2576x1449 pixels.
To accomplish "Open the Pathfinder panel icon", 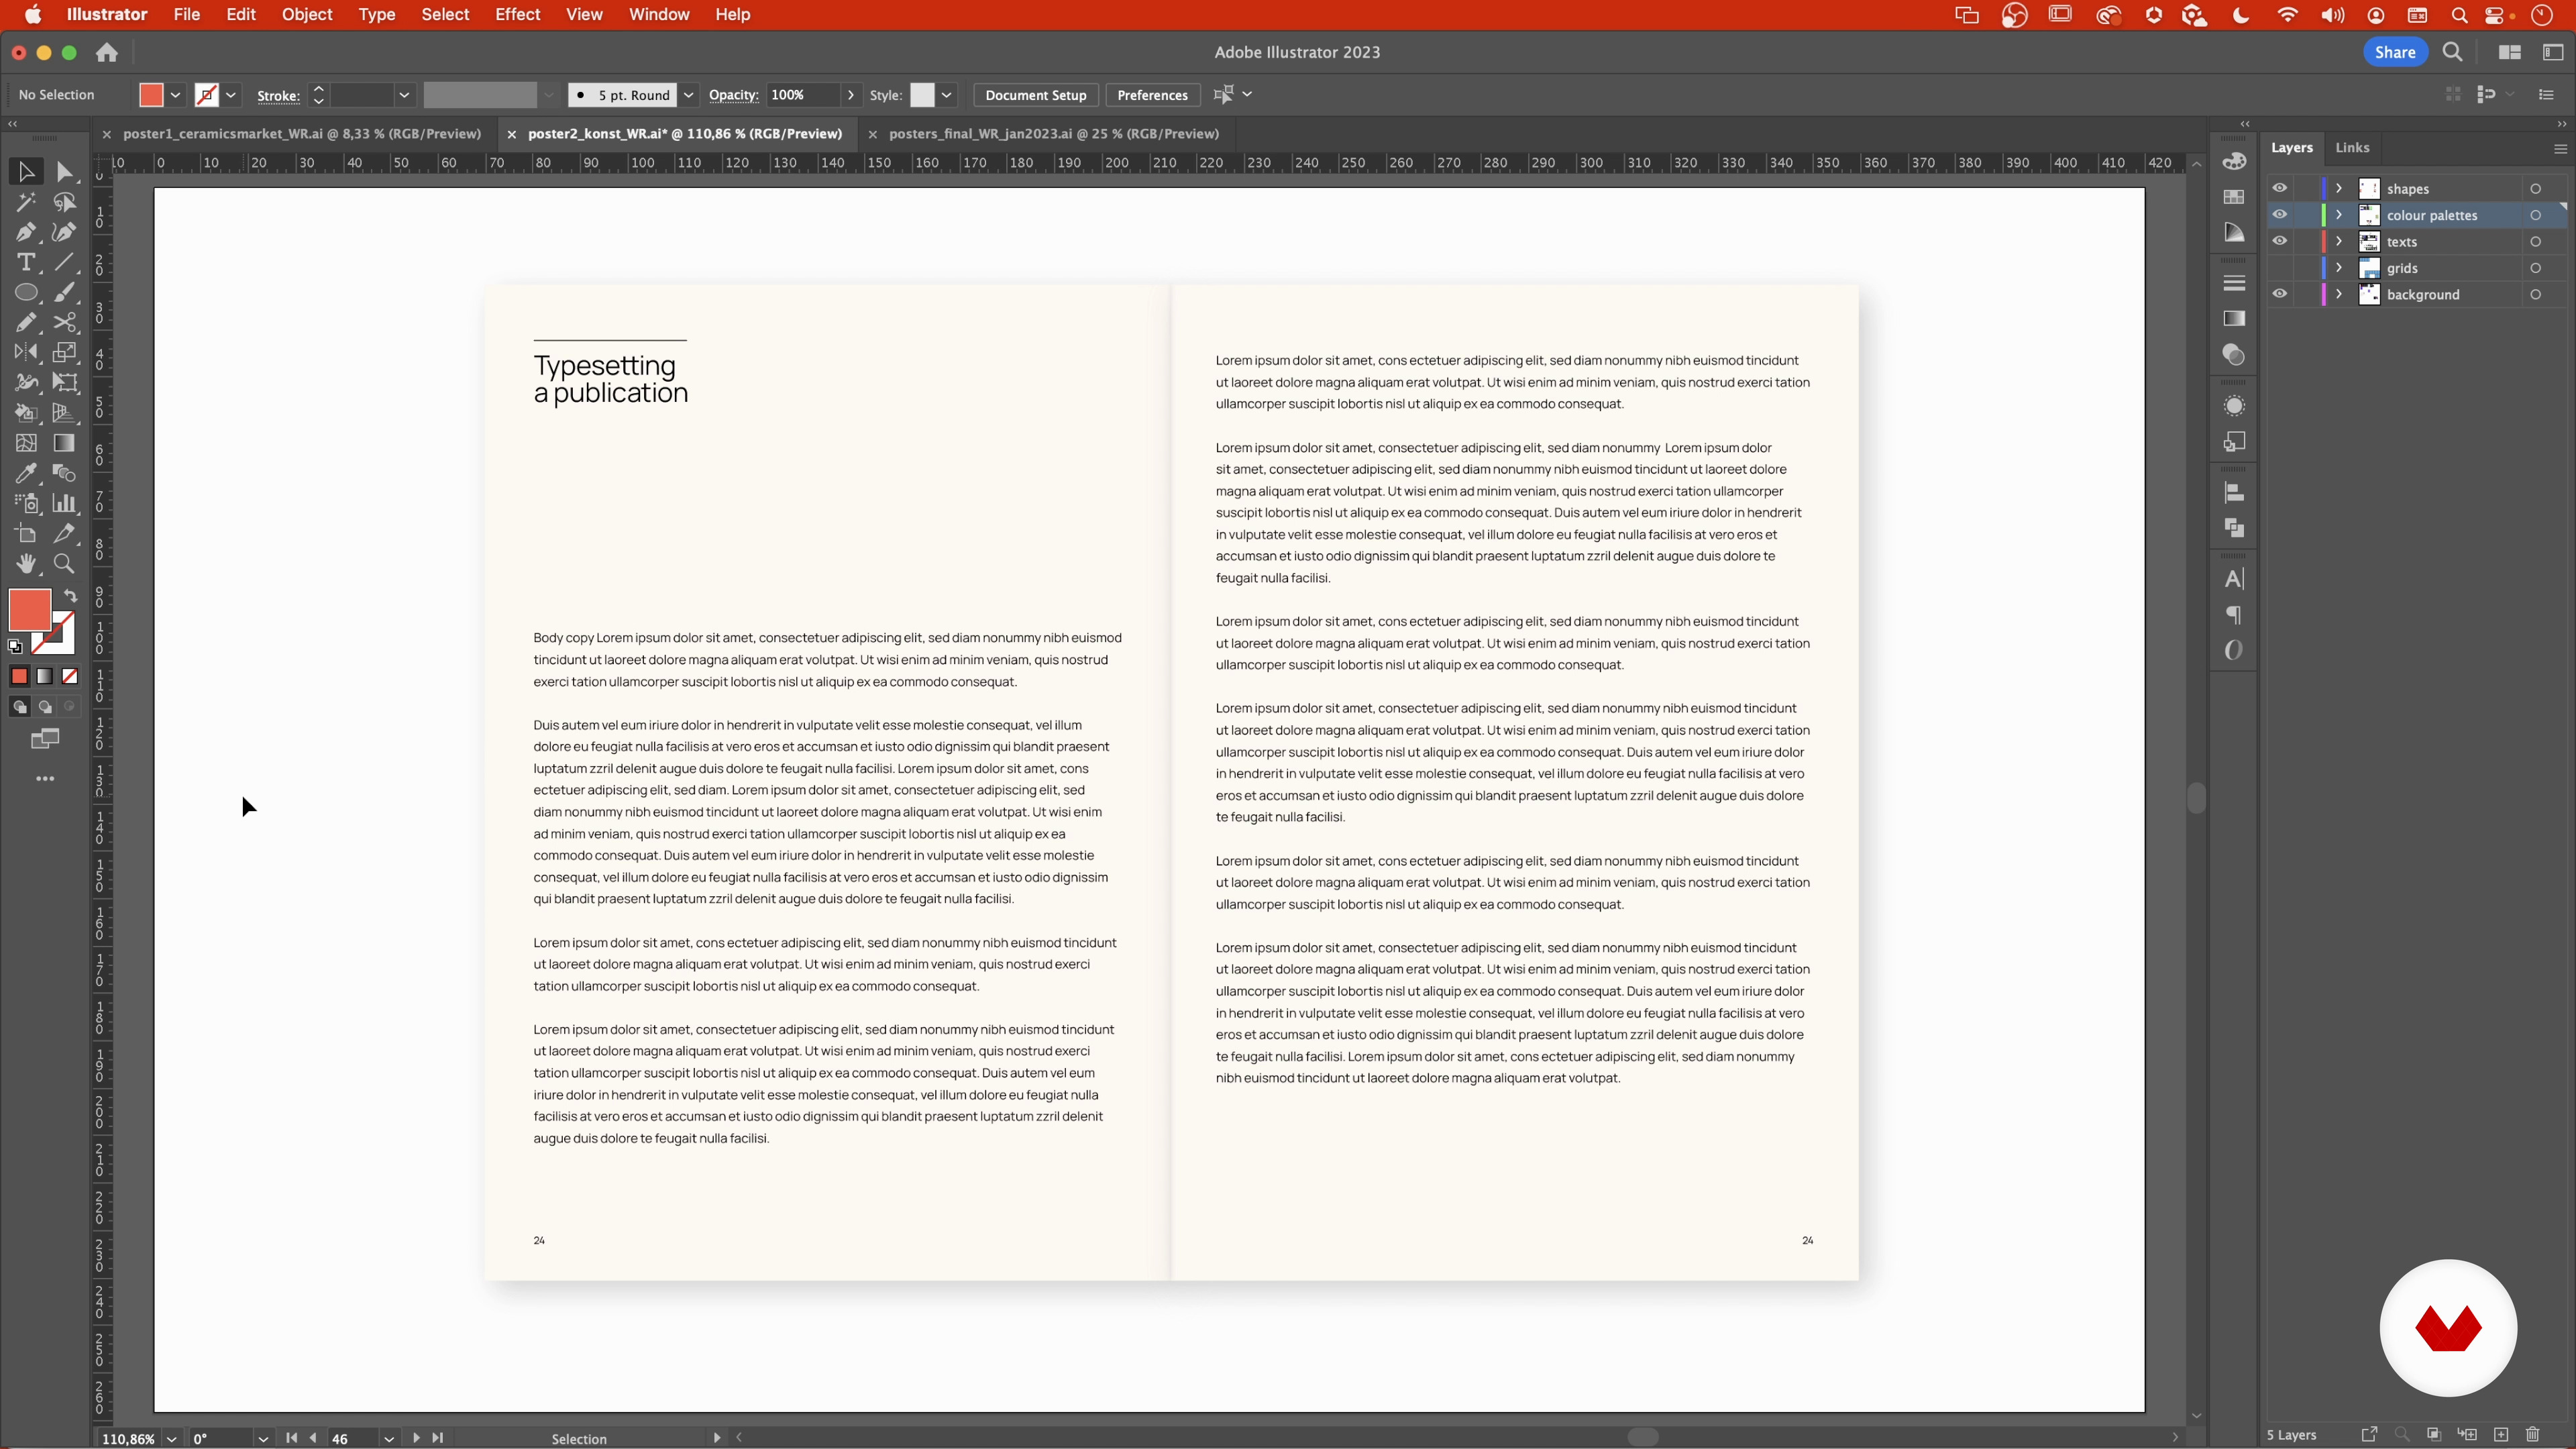I will pyautogui.click(x=2234, y=528).
